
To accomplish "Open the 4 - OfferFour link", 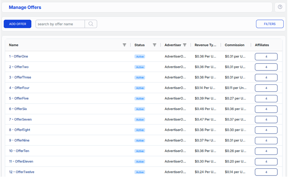I will pyautogui.click(x=19, y=88).
